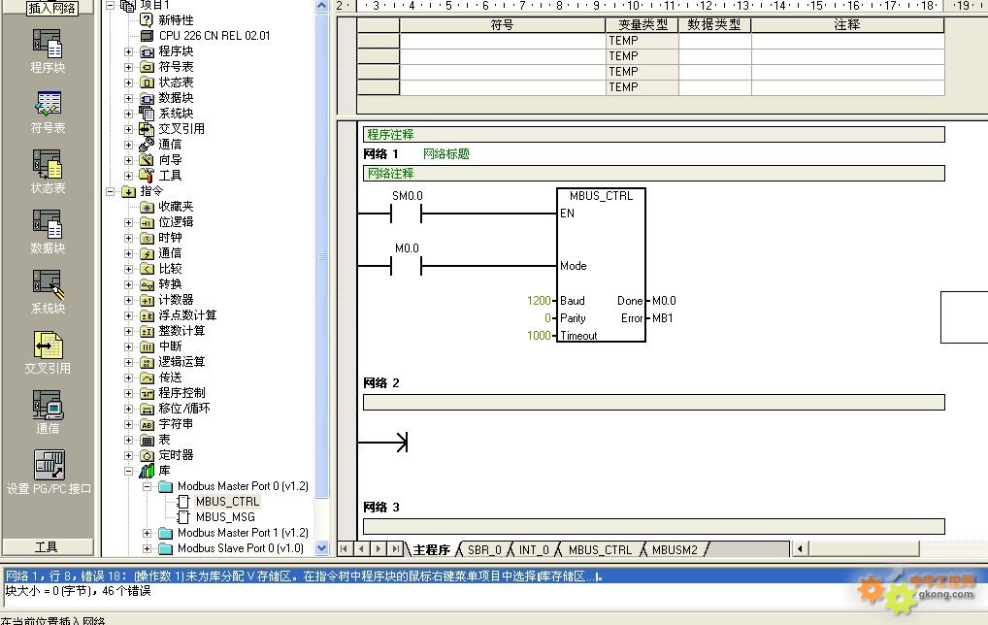Viewport: 988px width, 625px height.
Task: Expand the 程序块 tree node
Action: (x=128, y=51)
